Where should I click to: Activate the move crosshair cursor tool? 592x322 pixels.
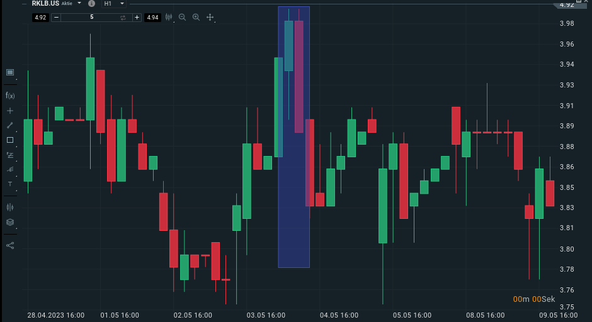point(210,18)
